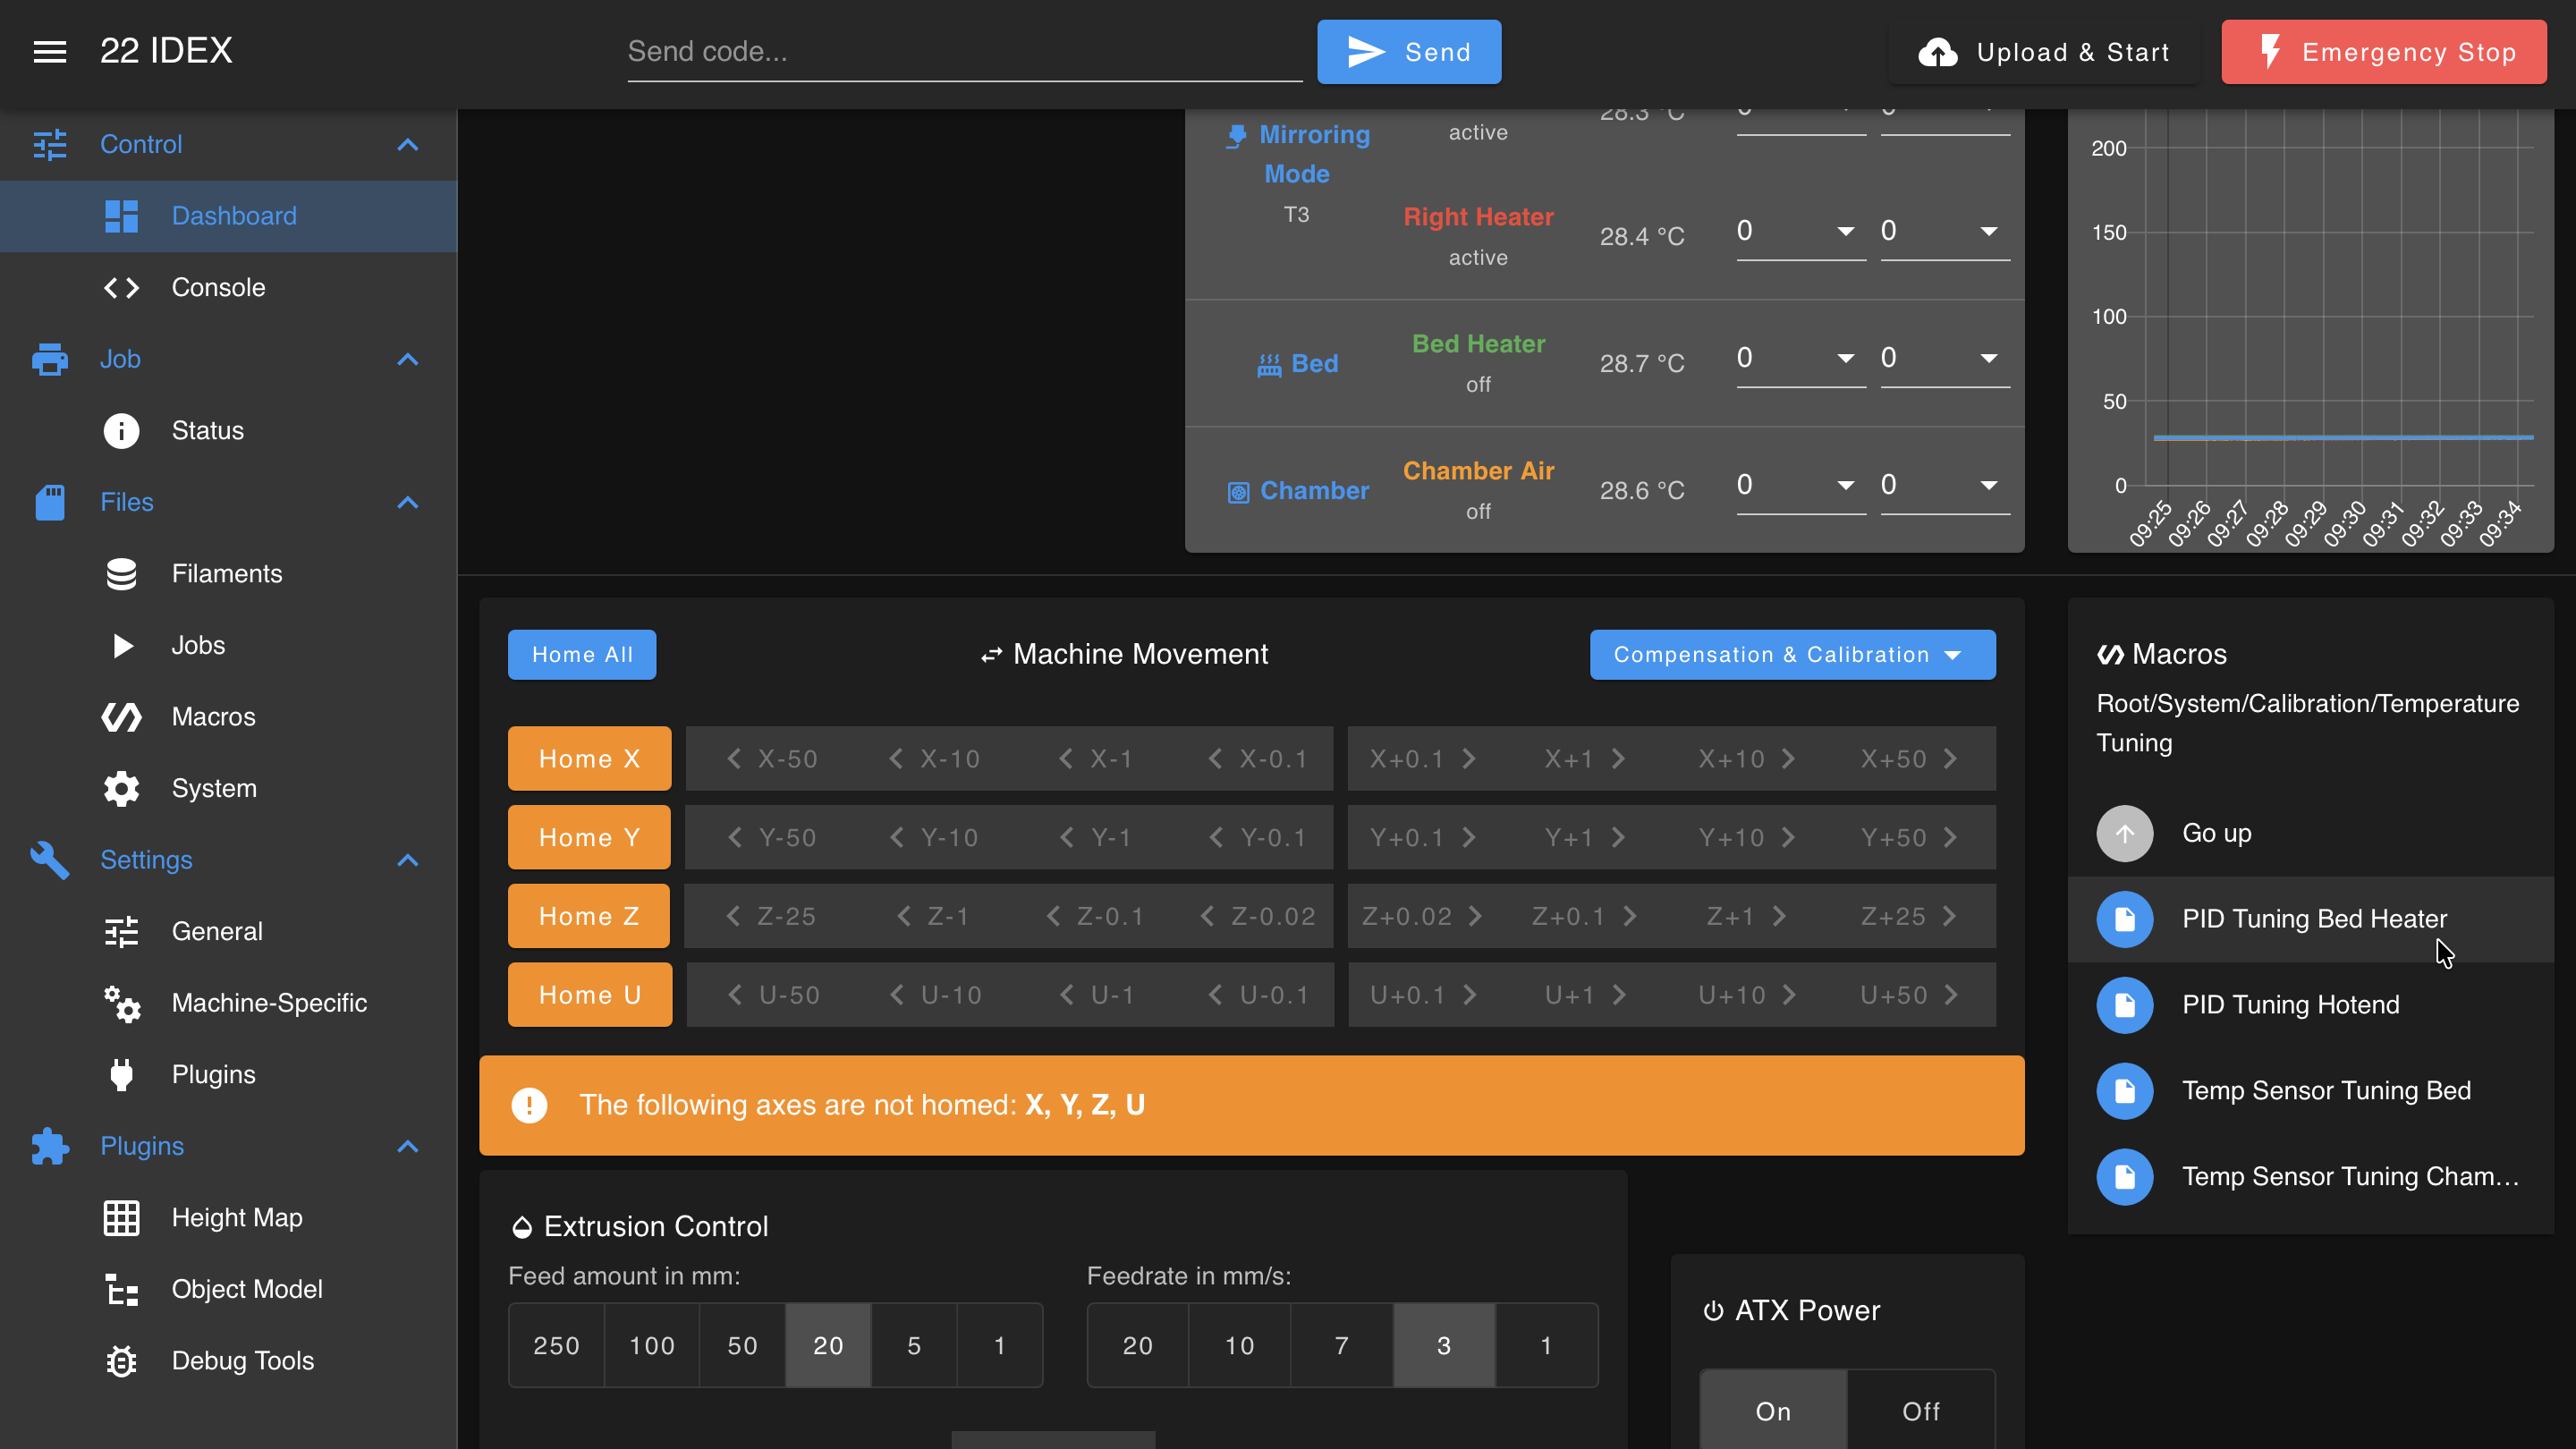Click PID Tuning Hotend file icon

[2125, 1005]
